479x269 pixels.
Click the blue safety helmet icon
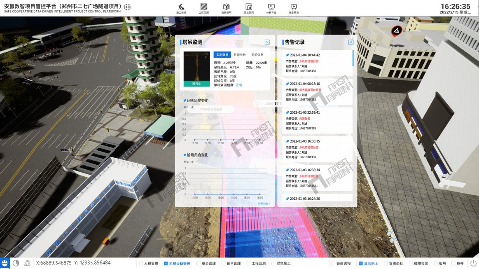pos(5,263)
